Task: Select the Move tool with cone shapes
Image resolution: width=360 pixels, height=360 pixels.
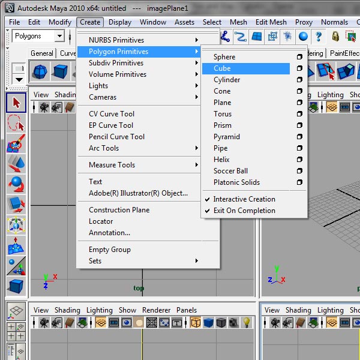Action: 16,164
